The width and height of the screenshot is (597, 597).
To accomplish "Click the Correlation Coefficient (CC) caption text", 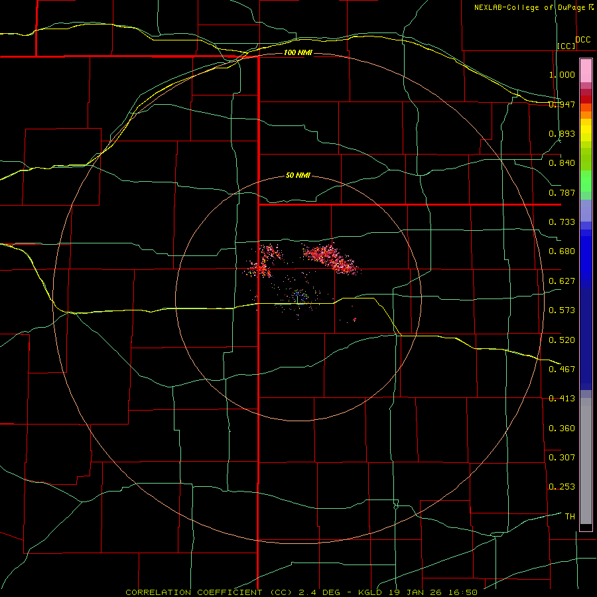I will click(210, 592).
